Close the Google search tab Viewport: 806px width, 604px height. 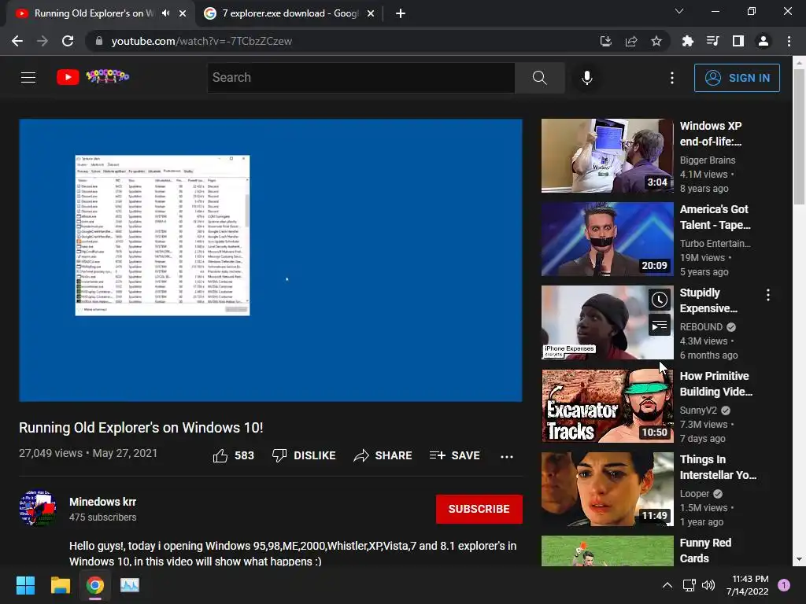tap(371, 13)
